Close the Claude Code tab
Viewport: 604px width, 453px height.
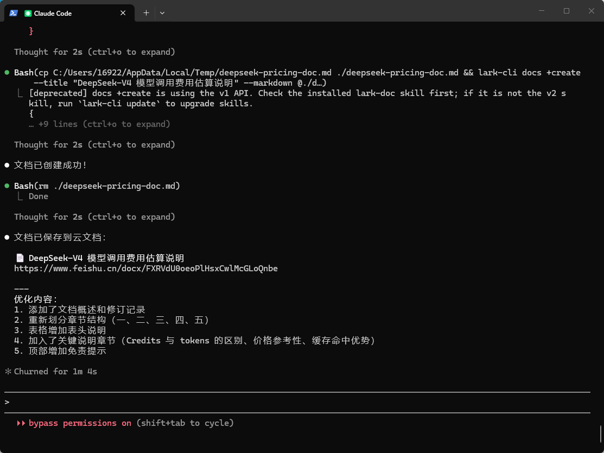pyautogui.click(x=123, y=13)
